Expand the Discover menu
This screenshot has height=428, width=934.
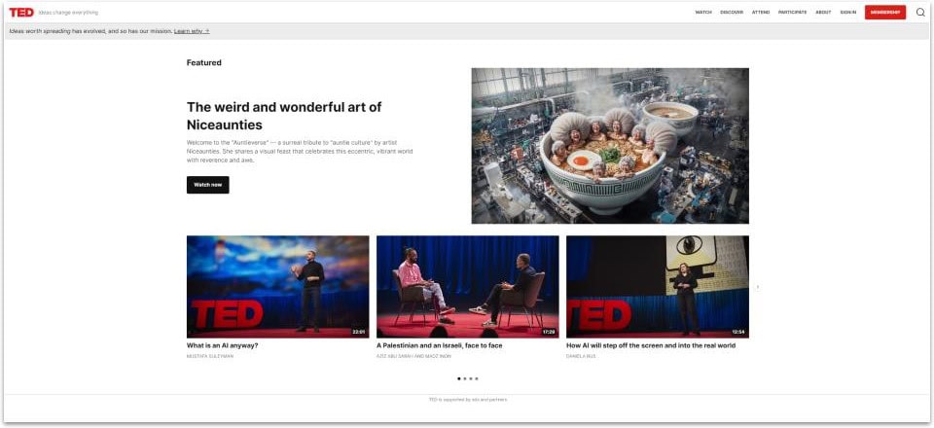click(x=732, y=13)
